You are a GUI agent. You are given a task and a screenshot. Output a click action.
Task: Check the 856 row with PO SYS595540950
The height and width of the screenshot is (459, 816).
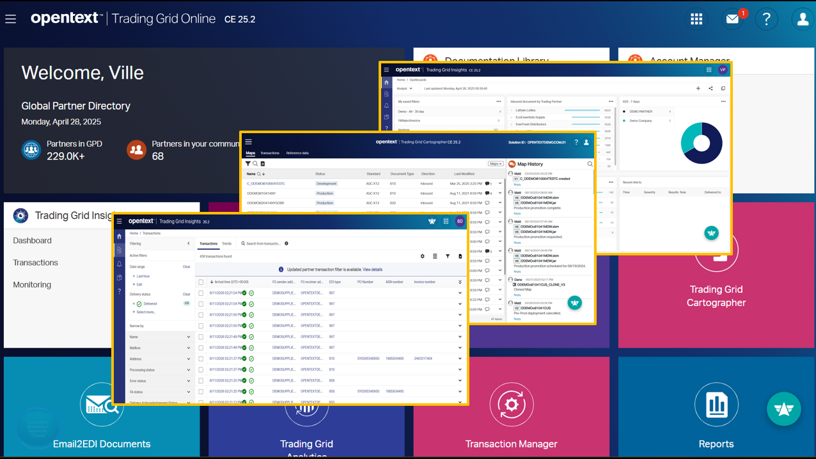point(201,391)
